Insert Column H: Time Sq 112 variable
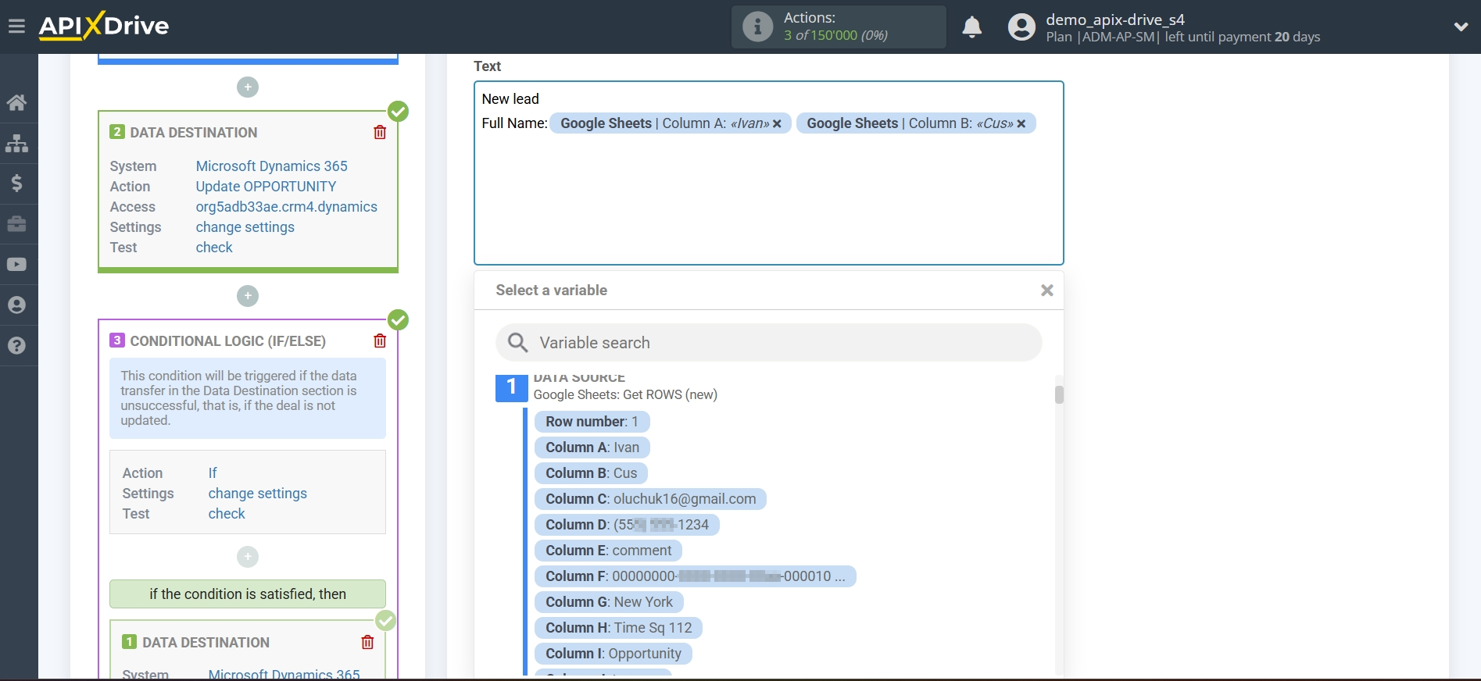 point(618,628)
